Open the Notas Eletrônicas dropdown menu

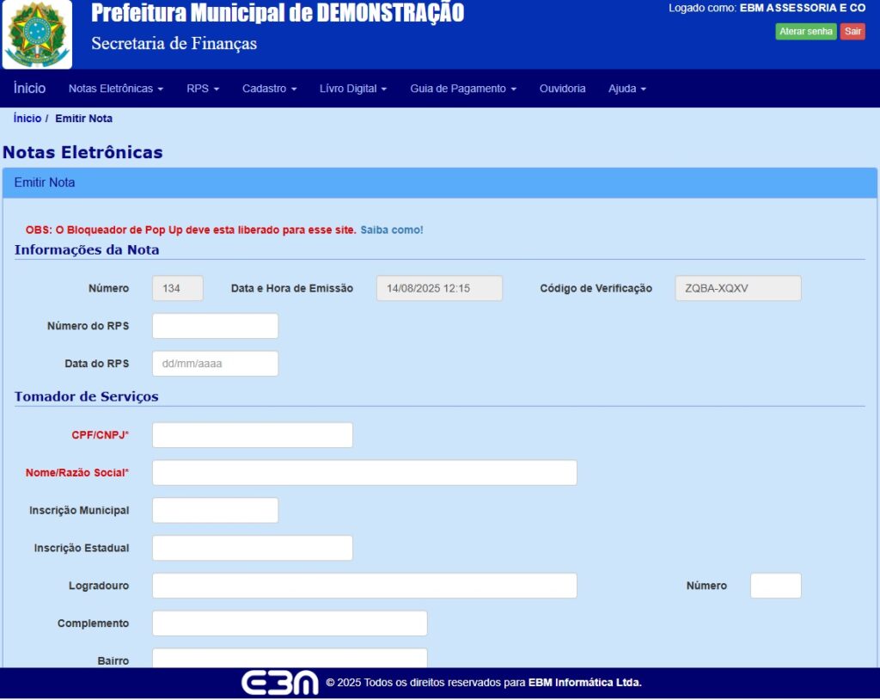pos(116,89)
